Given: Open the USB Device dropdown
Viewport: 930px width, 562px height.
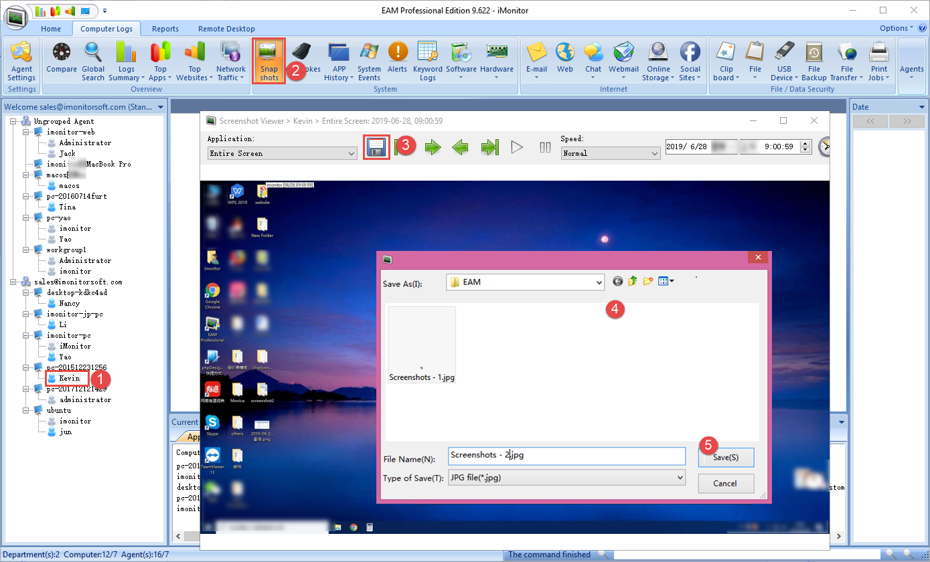Looking at the screenshot, I should (785, 74).
